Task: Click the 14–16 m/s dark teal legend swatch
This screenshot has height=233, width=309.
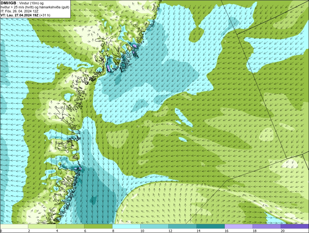Action: coord(211,226)
